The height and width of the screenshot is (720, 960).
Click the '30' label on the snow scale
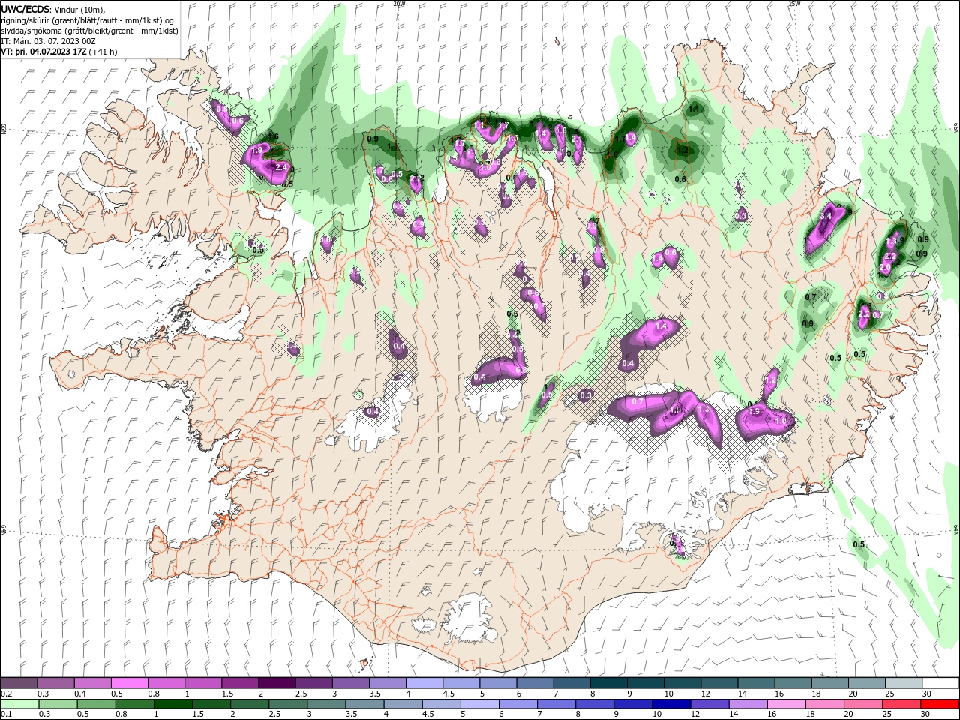[x=927, y=694]
